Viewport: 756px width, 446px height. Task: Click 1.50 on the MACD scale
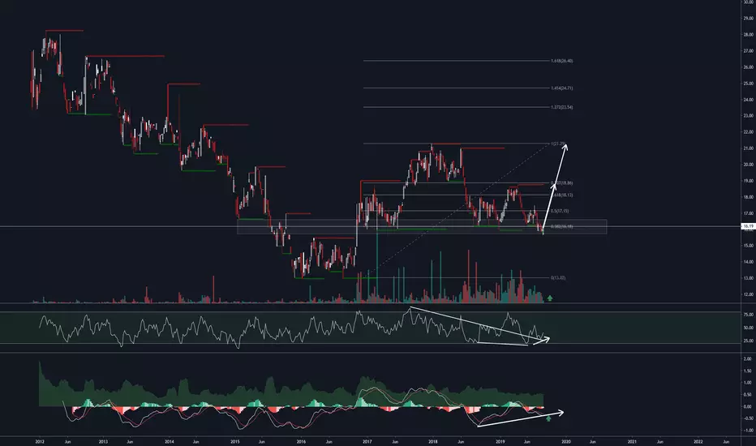[x=748, y=371]
